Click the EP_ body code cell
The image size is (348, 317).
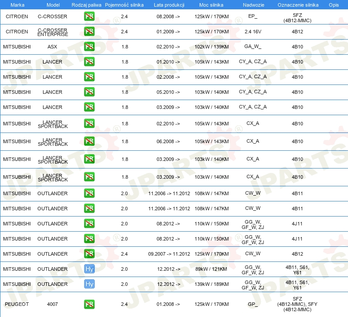tap(253, 16)
